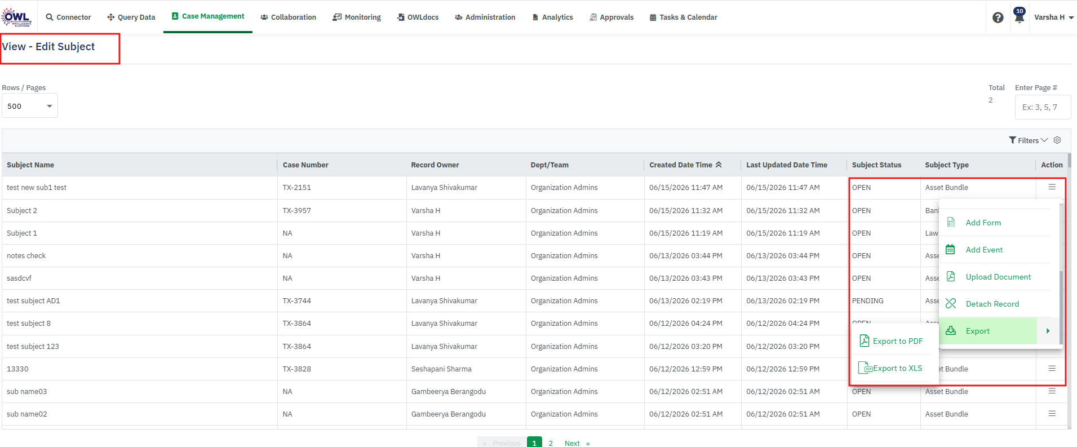The height and width of the screenshot is (447, 1077).
Task: Select the 'test subject 123' cell
Action: tap(33, 347)
